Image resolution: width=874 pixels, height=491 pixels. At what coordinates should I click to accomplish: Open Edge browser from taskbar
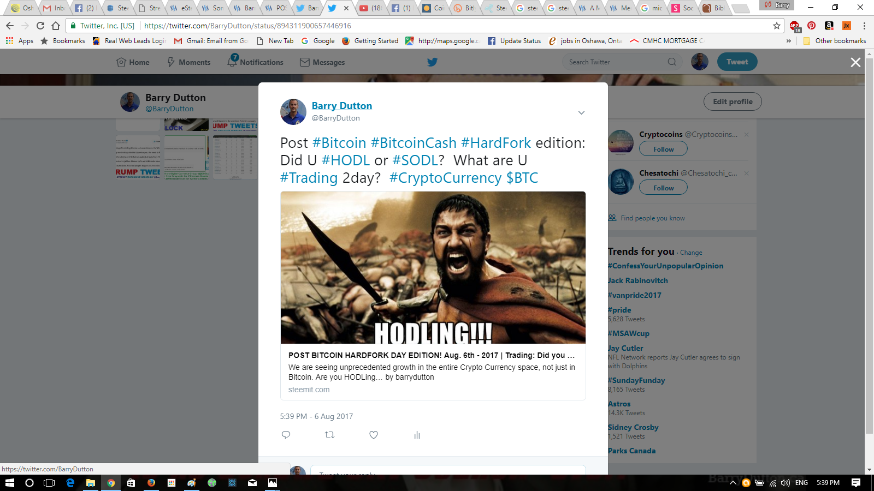click(x=70, y=483)
